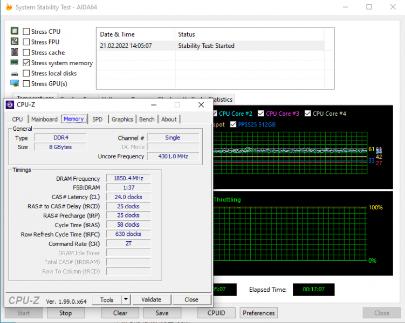The image size is (405, 323).
Task: Click the CPU Core #2 legend label
Action: click(236, 114)
